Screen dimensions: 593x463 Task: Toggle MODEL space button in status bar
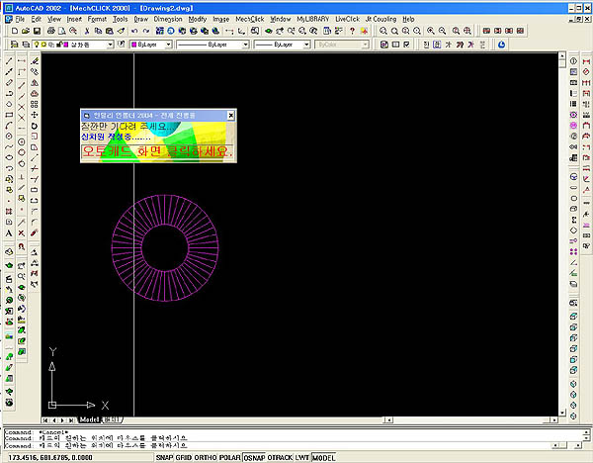point(324,457)
